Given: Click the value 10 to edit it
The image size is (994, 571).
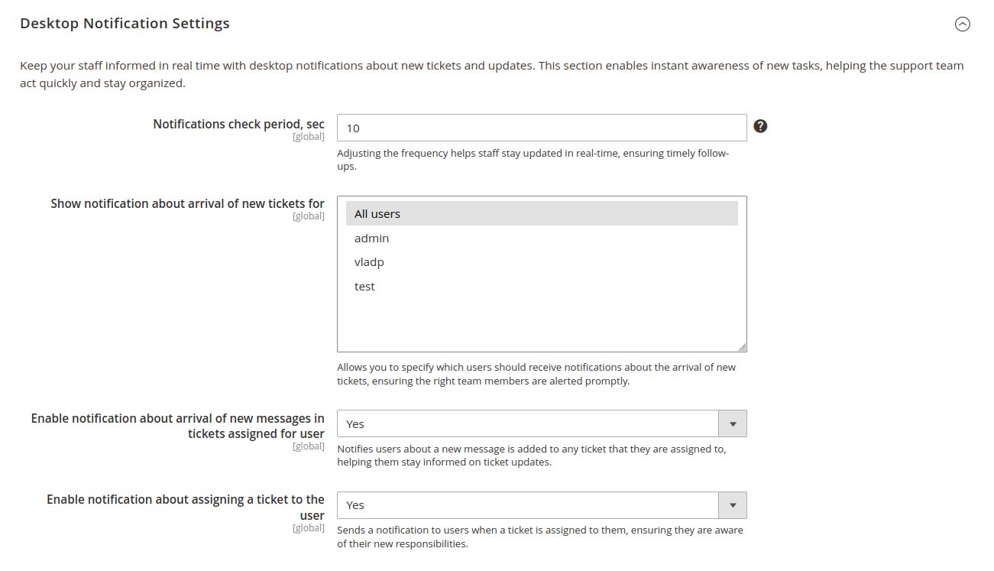Looking at the screenshot, I should tap(353, 128).
